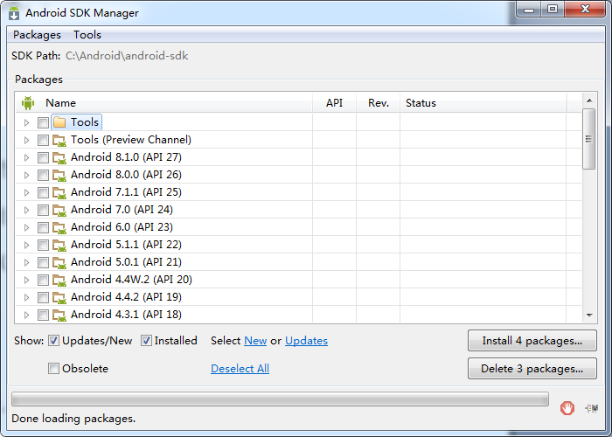Select packages via the Updates link
612x437 pixels.
(x=306, y=341)
